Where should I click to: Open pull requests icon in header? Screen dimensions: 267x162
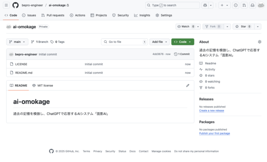pos(244,5)
